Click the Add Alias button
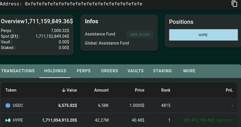This screenshot has height=127, width=241. tap(140, 34)
